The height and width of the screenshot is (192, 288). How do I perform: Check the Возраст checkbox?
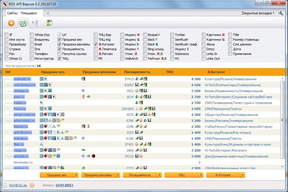click(x=145, y=35)
